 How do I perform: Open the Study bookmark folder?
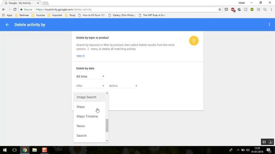pos(70,15)
